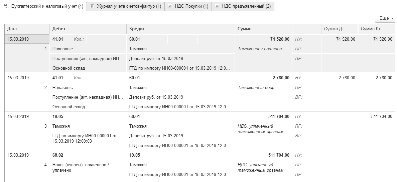Viewport: 397px width, 182px height.
Task: Open the Журнал учета счетов-фактур tab
Action: click(x=129, y=6)
